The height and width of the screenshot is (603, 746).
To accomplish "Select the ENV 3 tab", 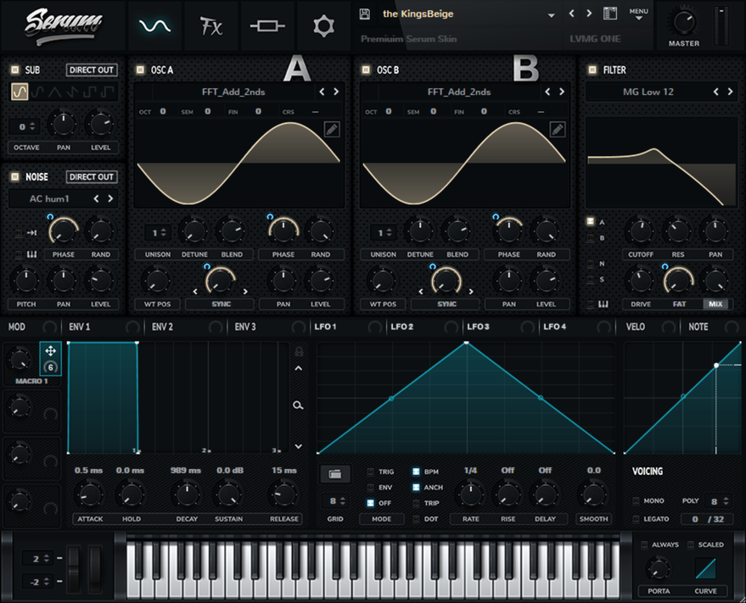I will point(245,327).
